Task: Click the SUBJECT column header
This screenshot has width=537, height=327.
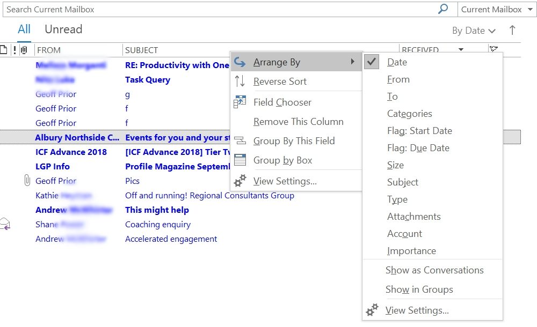Action: (141, 50)
